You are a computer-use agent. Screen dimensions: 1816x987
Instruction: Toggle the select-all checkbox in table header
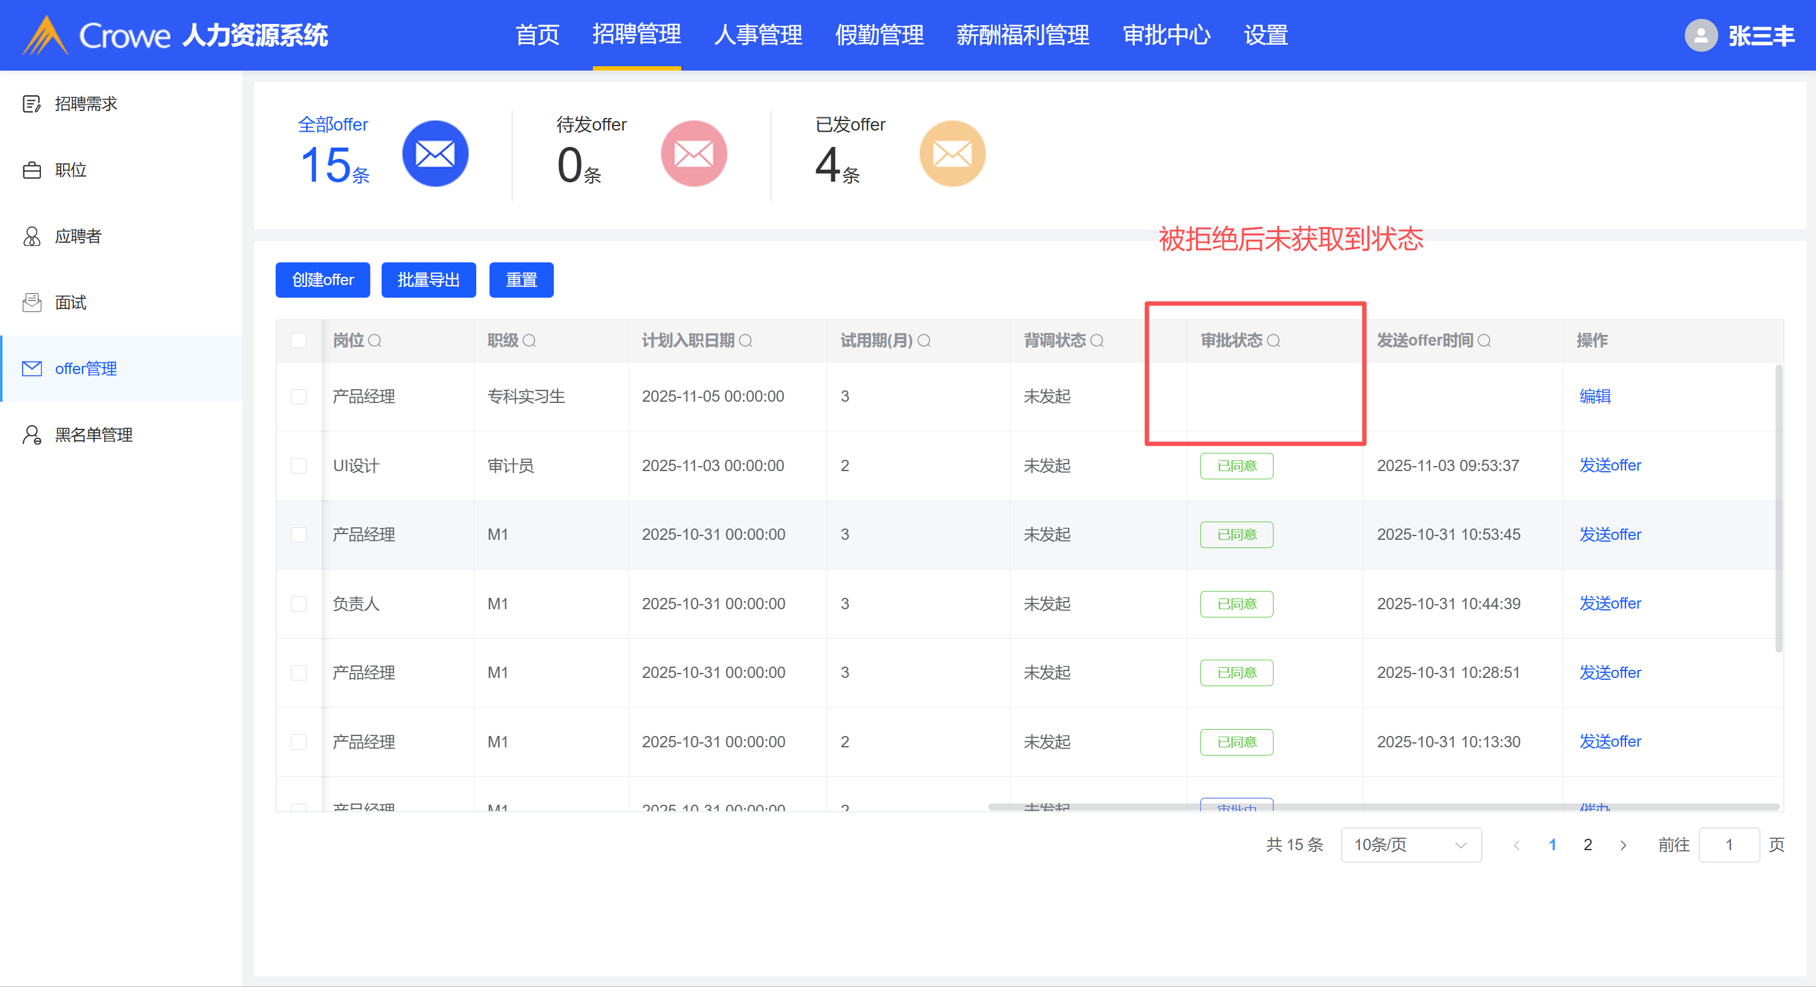[x=299, y=341]
